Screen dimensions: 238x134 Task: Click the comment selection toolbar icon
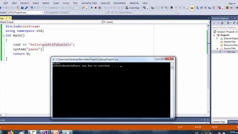click(x=166, y=8)
